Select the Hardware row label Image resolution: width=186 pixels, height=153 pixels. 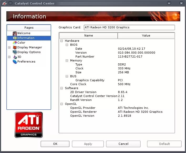(x=72, y=41)
